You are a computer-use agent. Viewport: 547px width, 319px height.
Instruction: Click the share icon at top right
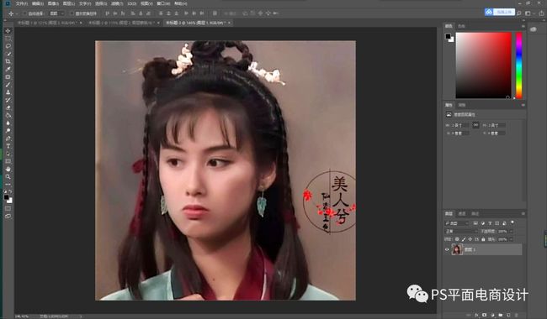541,13
